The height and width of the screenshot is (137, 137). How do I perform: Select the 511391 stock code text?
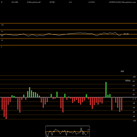coord(92,2)
